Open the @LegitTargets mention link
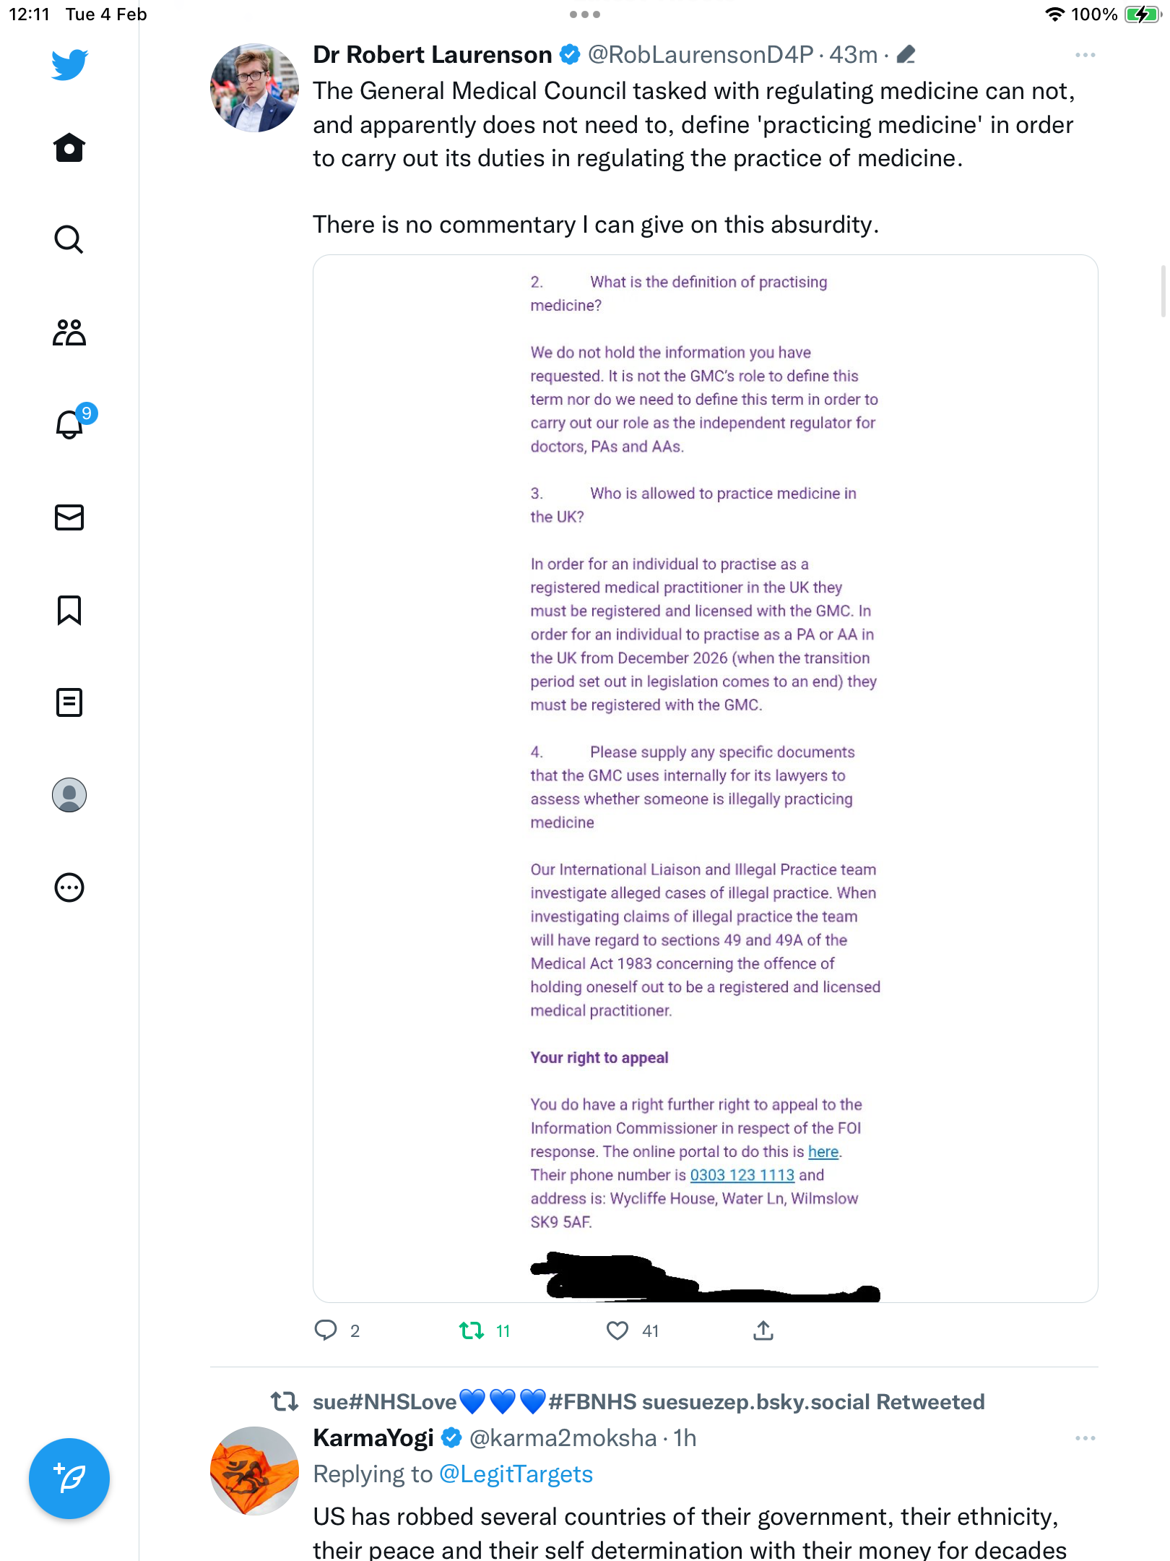Viewport: 1170px width, 1561px height. (x=516, y=1474)
